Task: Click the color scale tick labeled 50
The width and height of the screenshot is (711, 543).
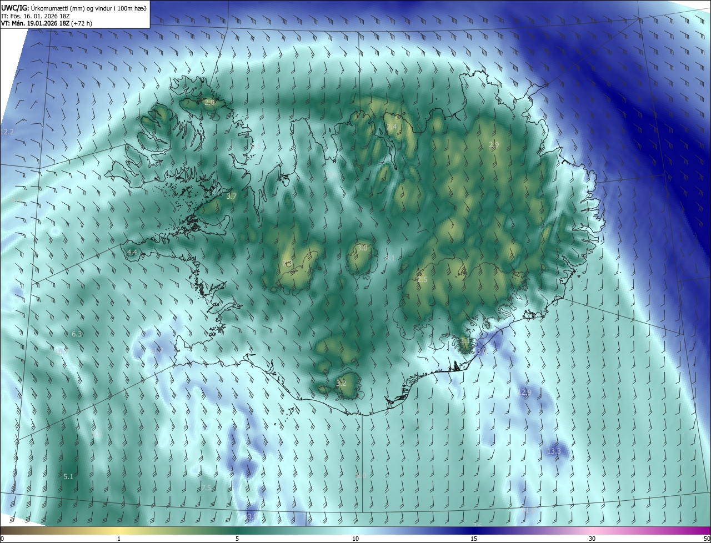Action: (707, 539)
